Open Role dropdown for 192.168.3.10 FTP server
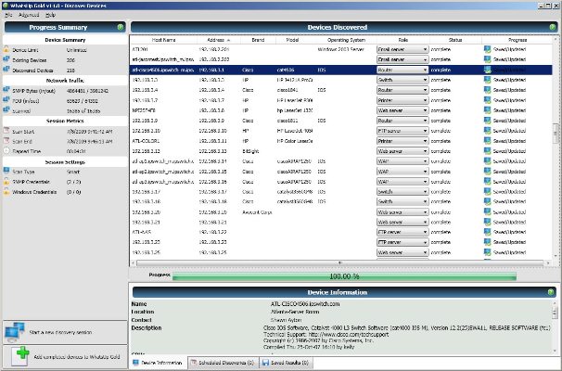The image size is (562, 371). 402,131
